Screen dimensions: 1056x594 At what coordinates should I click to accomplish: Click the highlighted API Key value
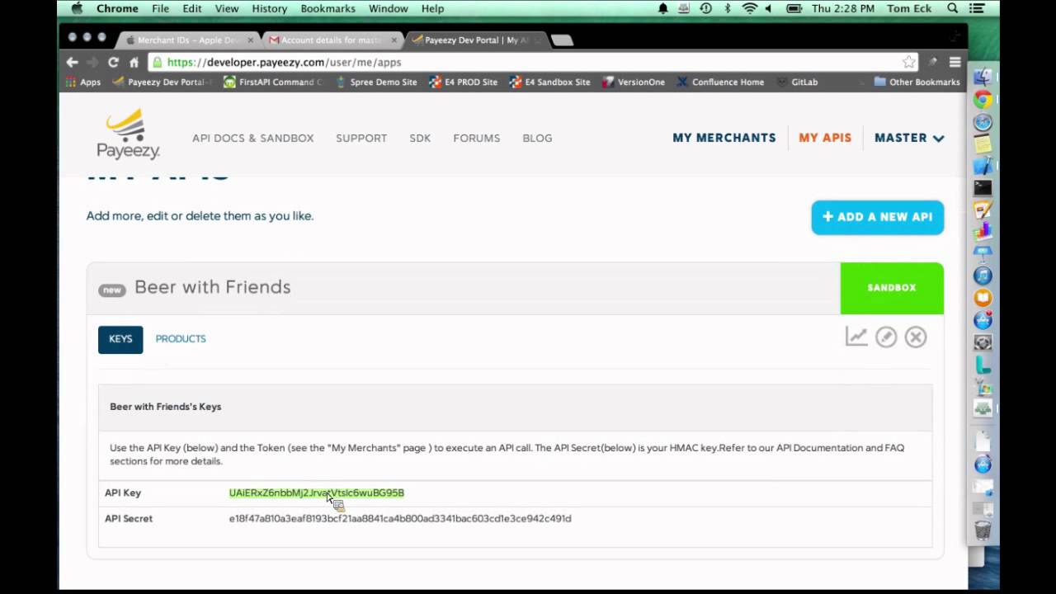coord(317,493)
